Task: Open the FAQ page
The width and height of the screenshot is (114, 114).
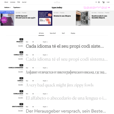Action: (18, 2)
